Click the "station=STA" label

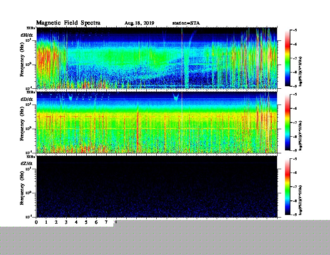(186, 23)
